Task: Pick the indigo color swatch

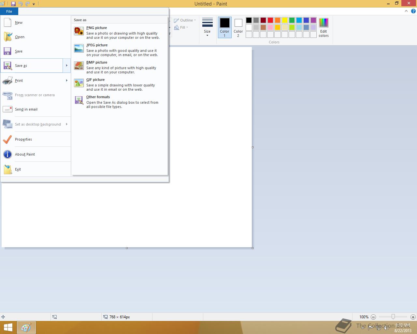Action: (306, 20)
